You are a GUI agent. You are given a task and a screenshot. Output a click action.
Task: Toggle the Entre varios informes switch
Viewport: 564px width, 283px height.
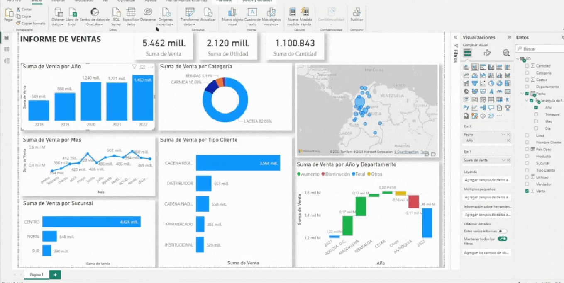tap(502, 231)
